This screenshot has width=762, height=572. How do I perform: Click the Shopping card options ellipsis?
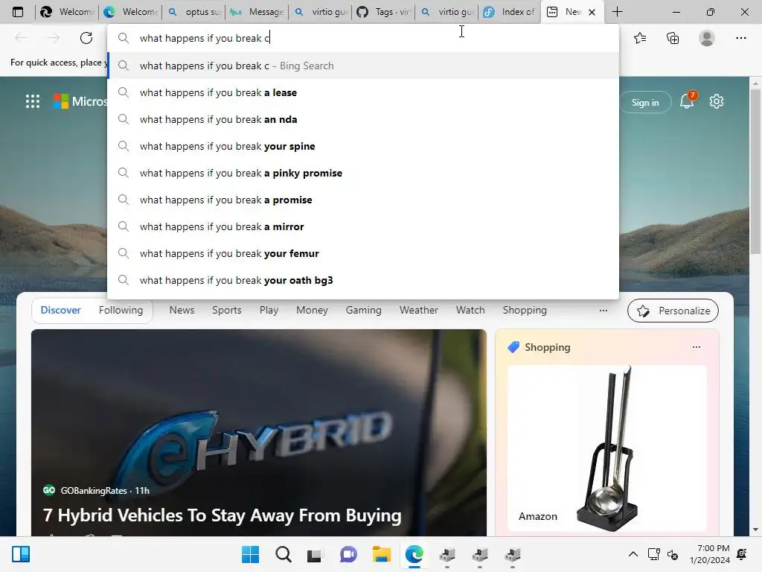(x=697, y=347)
